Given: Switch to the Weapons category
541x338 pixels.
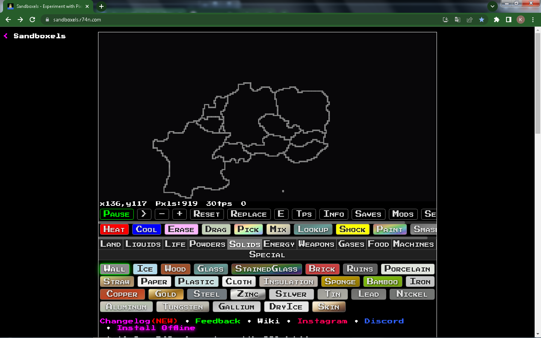Looking at the screenshot, I should [316, 244].
